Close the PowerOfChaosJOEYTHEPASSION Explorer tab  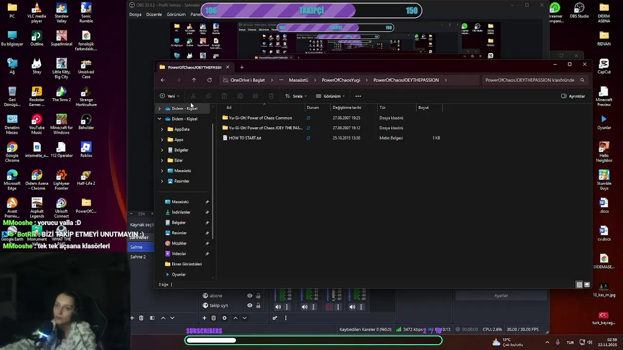[227, 67]
